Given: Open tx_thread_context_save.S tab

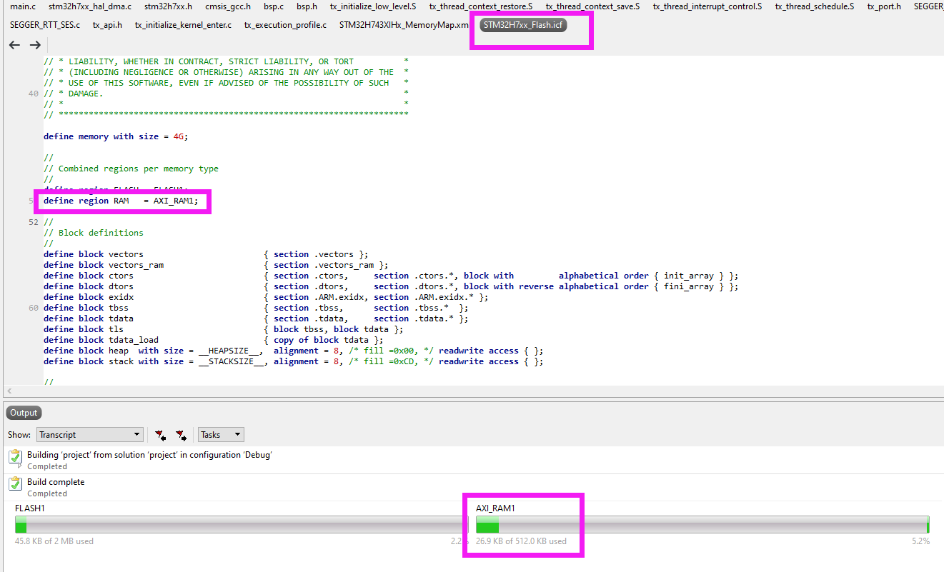Looking at the screenshot, I should coord(593,6).
